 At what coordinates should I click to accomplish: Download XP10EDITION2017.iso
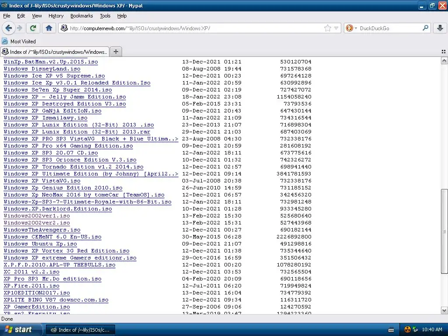[37, 293]
